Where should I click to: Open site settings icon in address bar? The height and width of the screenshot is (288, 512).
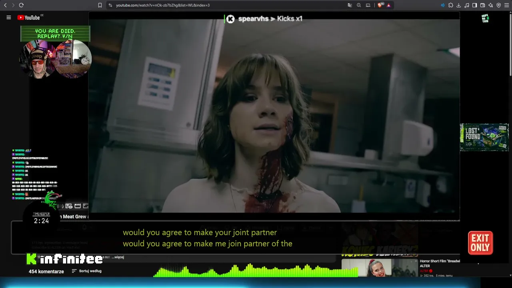pyautogui.click(x=110, y=5)
